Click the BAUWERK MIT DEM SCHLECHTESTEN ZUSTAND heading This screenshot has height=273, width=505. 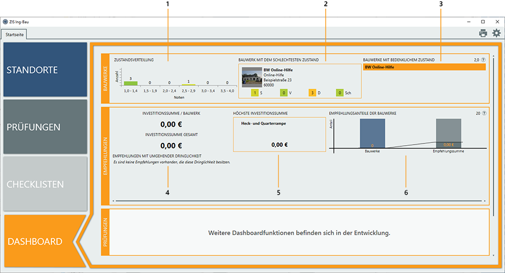pos(279,60)
